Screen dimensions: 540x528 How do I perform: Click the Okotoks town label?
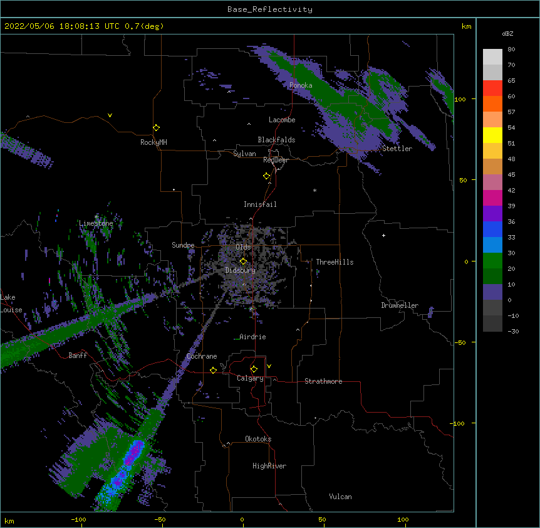258,439
